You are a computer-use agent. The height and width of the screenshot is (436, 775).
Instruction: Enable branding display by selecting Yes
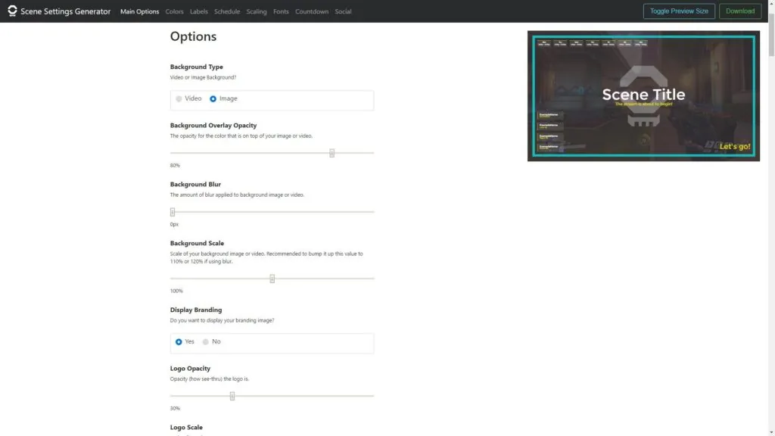(x=179, y=341)
